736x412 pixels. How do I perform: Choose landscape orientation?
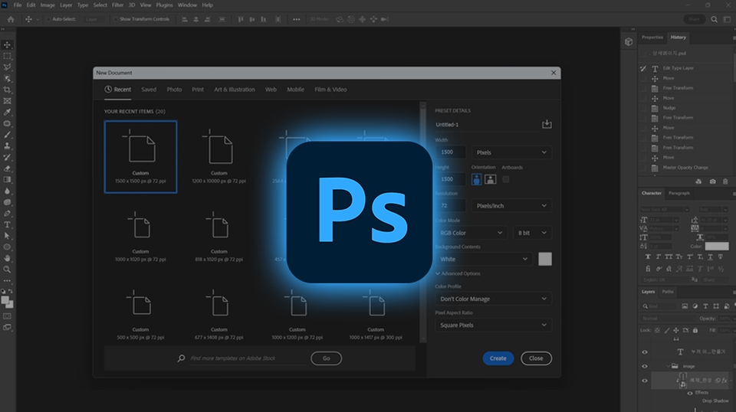[x=490, y=179]
